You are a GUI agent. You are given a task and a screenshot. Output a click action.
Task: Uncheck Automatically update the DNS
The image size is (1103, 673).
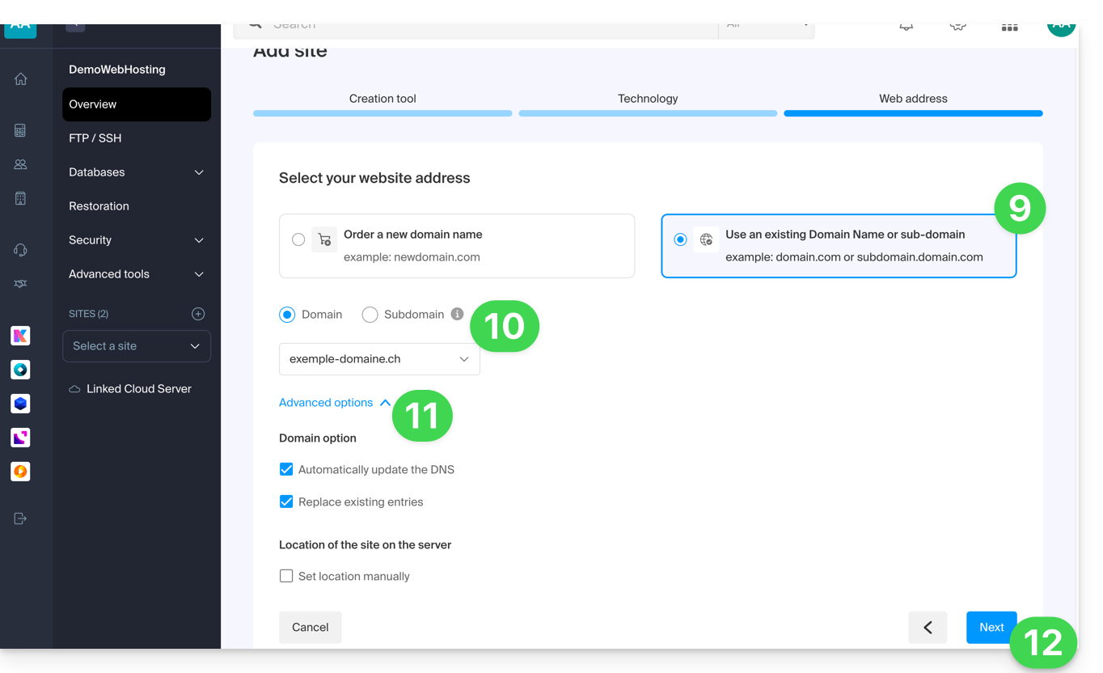286,469
